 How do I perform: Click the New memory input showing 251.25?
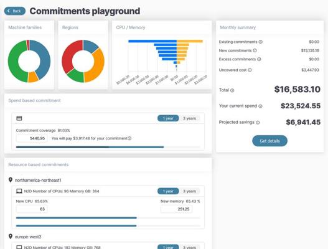click(x=176, y=209)
